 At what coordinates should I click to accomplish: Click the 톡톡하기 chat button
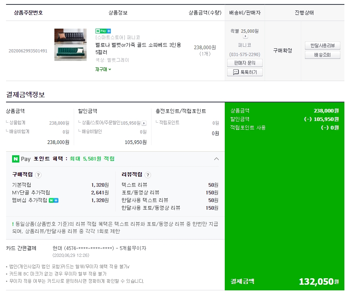click(x=245, y=72)
